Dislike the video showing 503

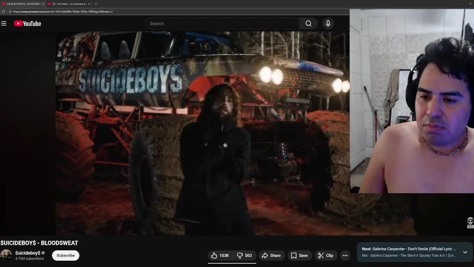244,256
